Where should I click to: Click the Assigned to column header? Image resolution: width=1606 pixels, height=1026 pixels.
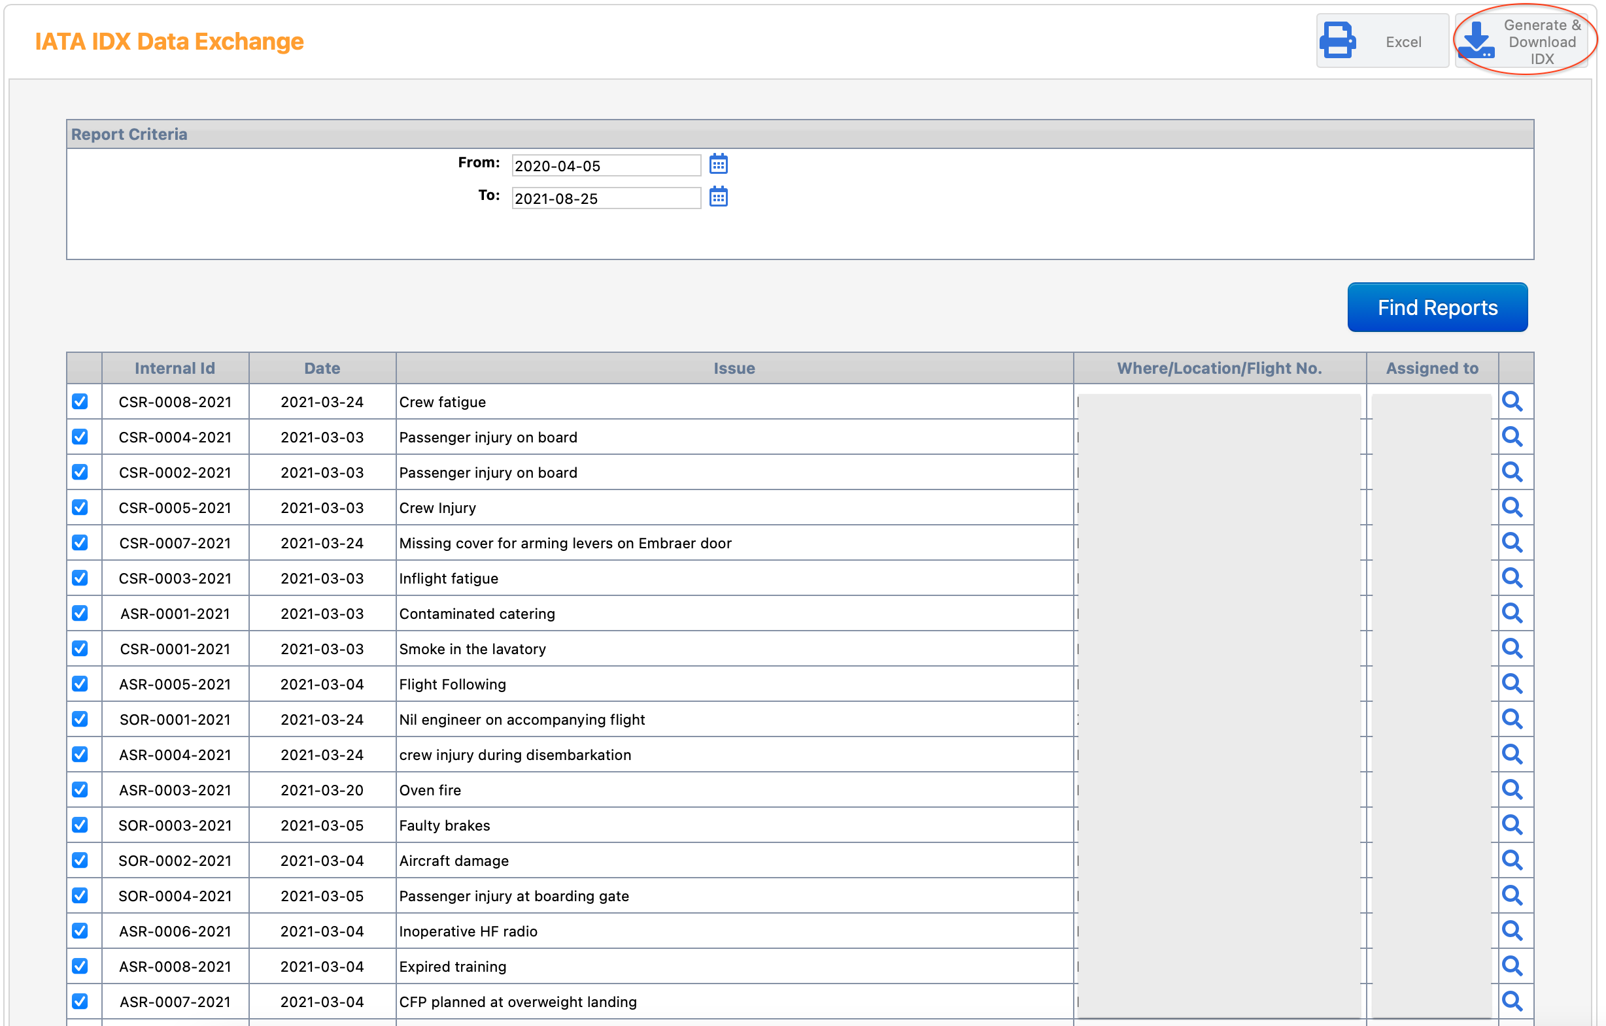click(x=1432, y=368)
